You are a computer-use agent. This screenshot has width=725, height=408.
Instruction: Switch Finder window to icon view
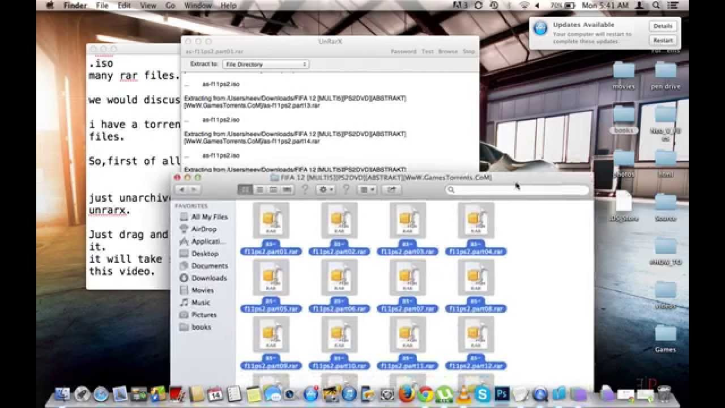click(x=246, y=189)
